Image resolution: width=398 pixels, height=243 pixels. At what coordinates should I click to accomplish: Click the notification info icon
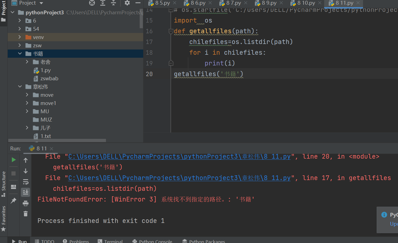pos(384,215)
